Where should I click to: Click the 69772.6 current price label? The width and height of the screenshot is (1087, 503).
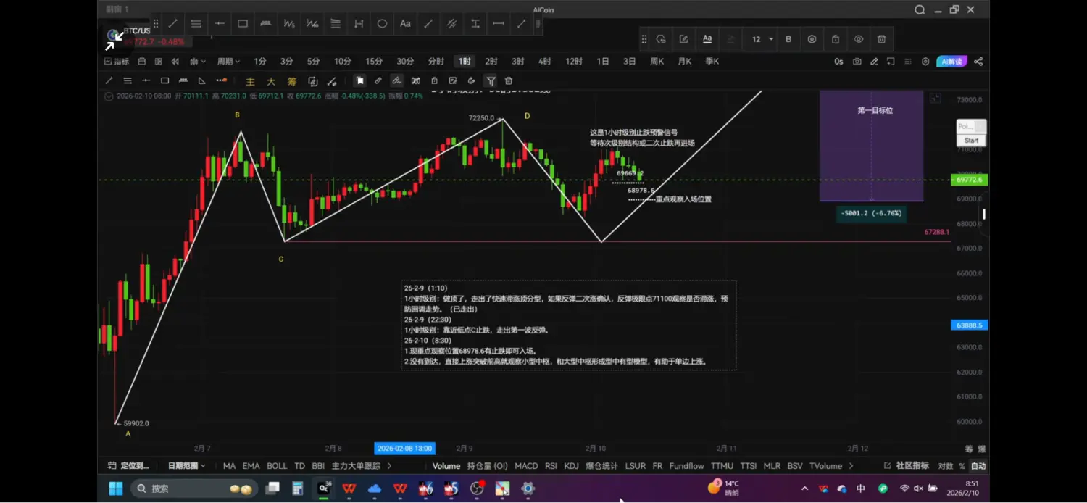(x=970, y=180)
